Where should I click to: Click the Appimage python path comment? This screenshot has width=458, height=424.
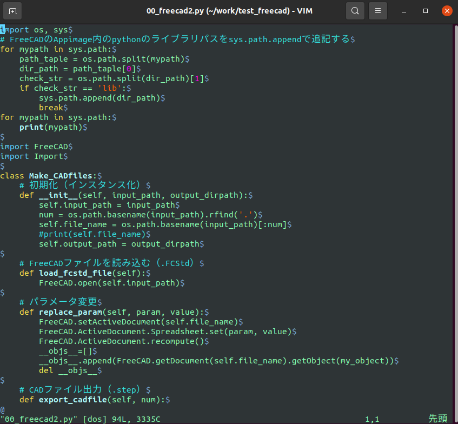pos(177,39)
